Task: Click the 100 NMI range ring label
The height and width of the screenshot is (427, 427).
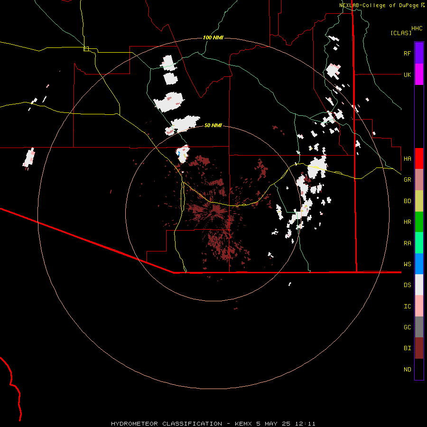Action: pos(213,37)
